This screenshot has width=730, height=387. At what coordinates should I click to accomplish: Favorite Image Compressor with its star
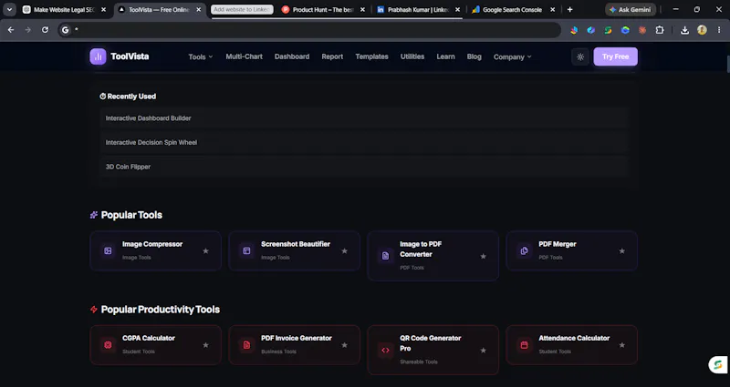206,251
